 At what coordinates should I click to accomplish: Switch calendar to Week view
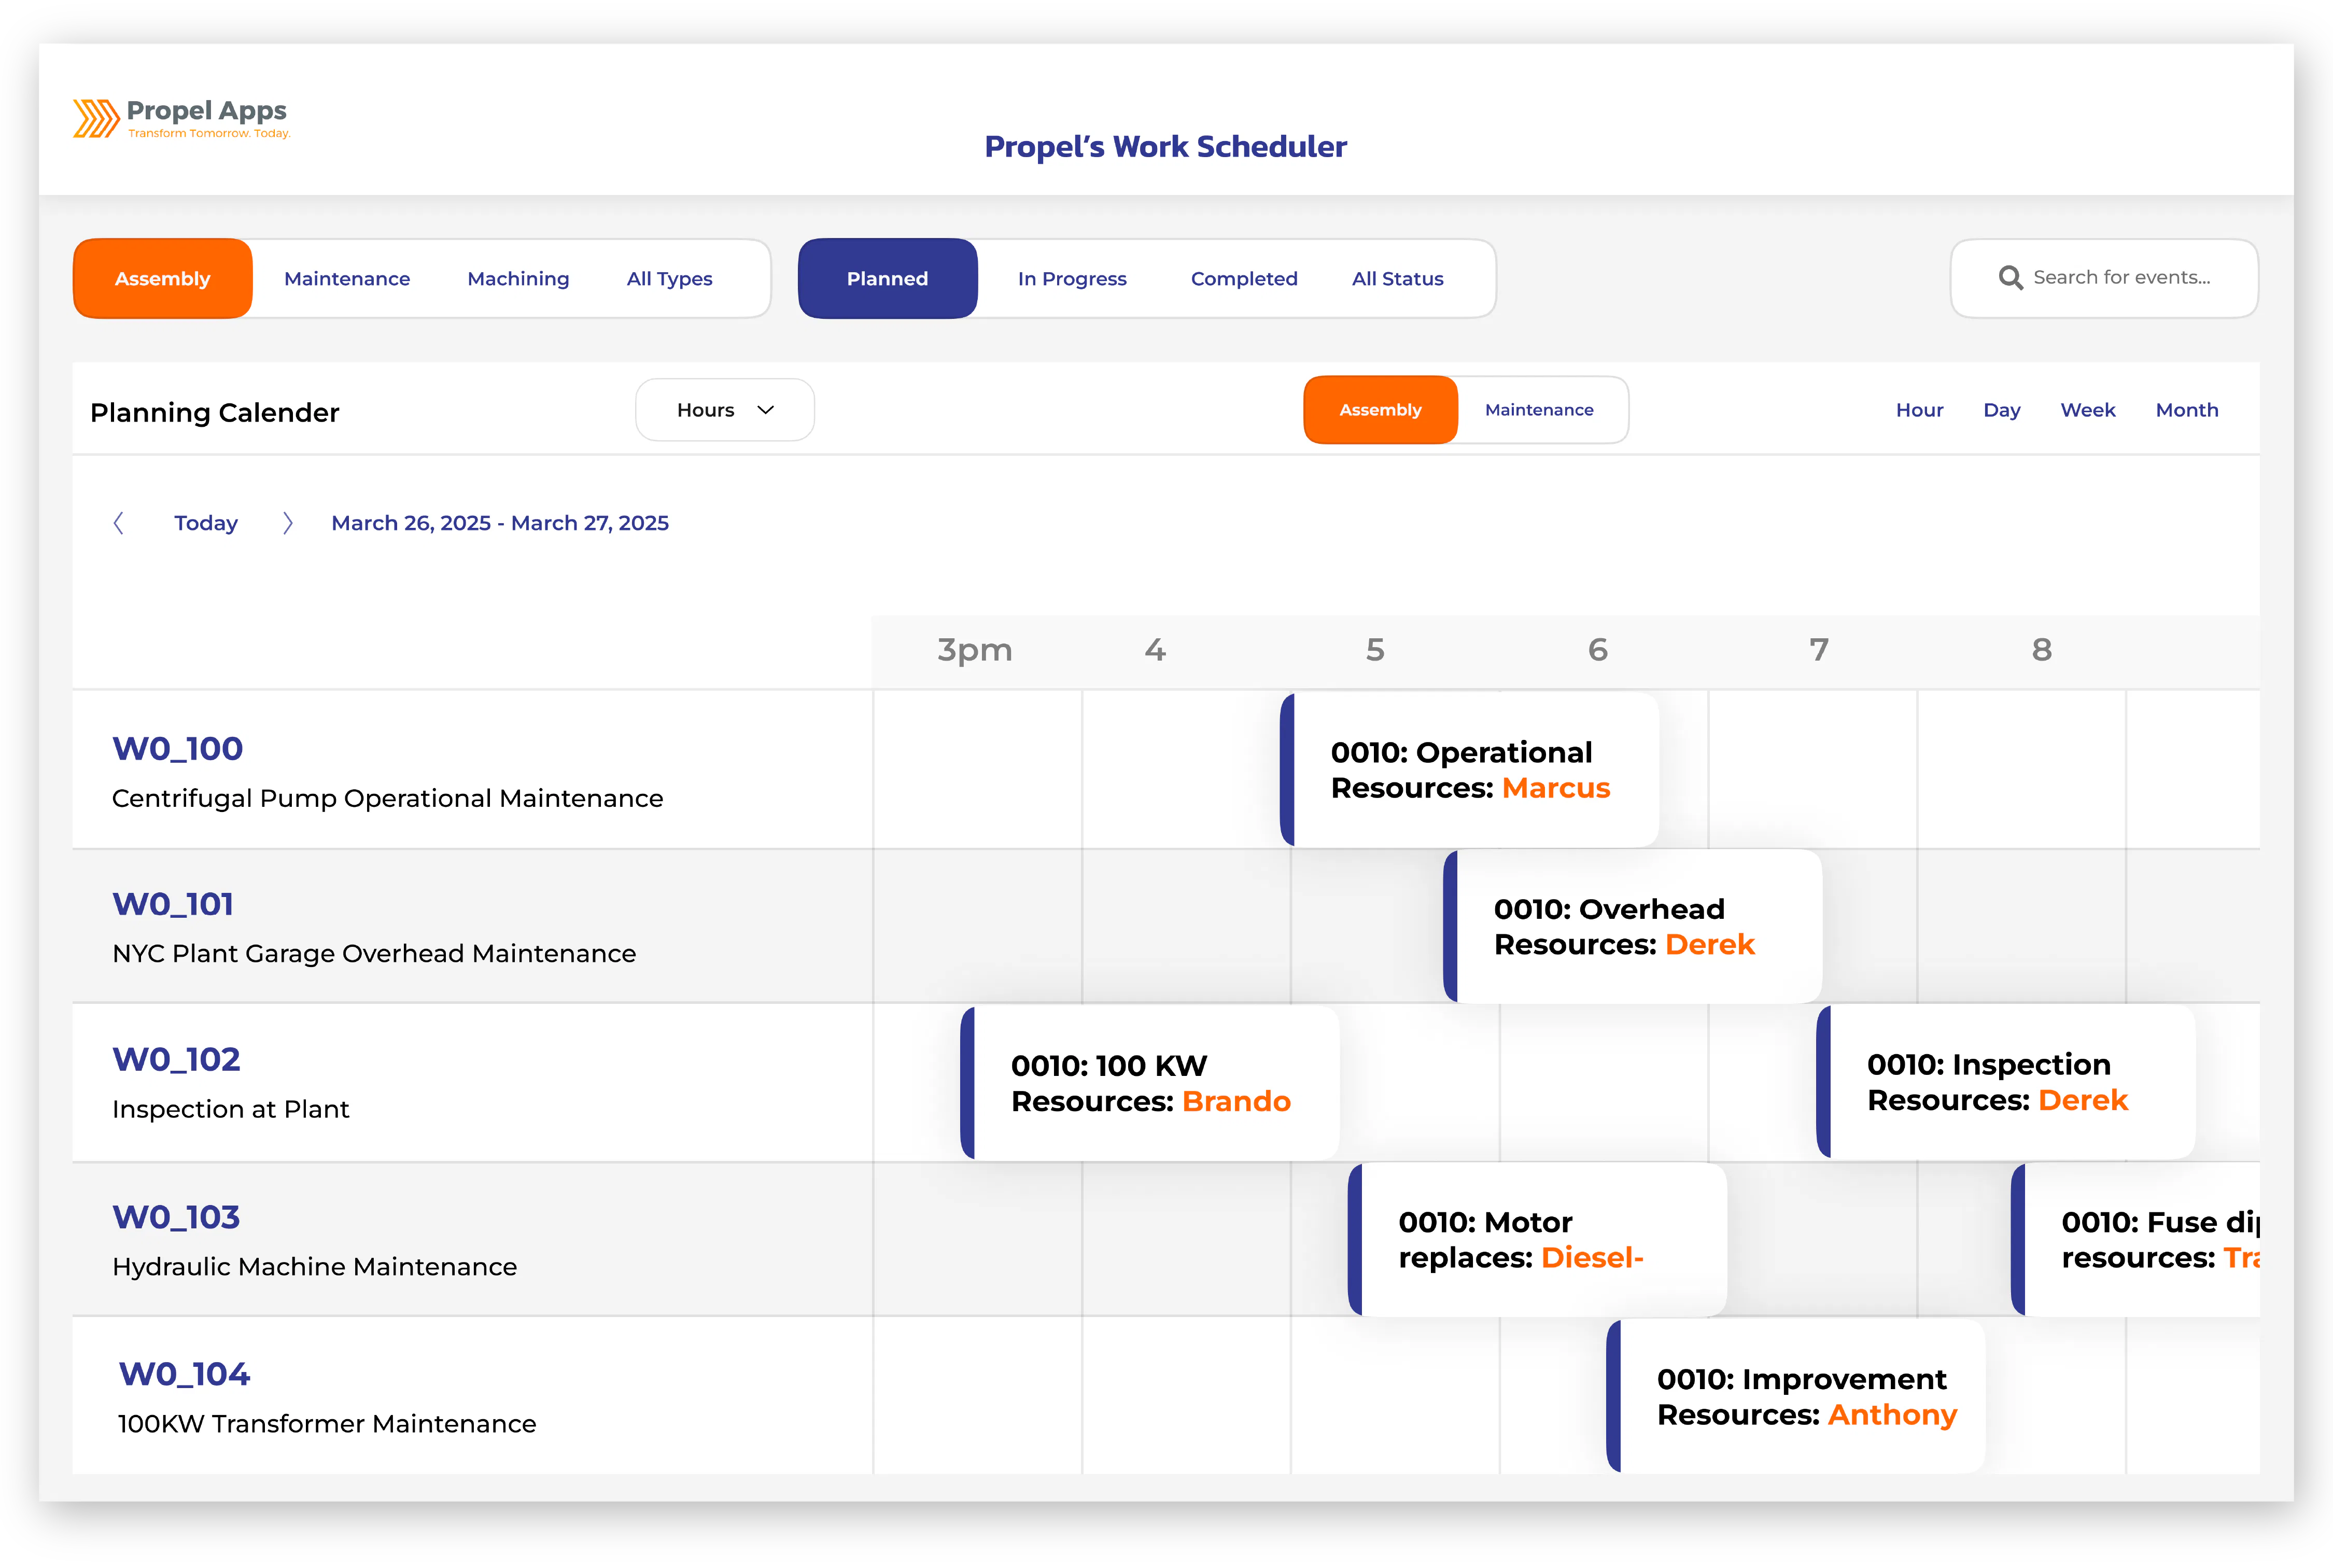[x=2087, y=410]
